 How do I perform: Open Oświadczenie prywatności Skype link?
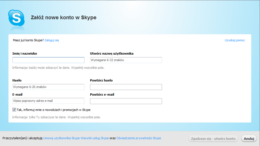click(139, 138)
